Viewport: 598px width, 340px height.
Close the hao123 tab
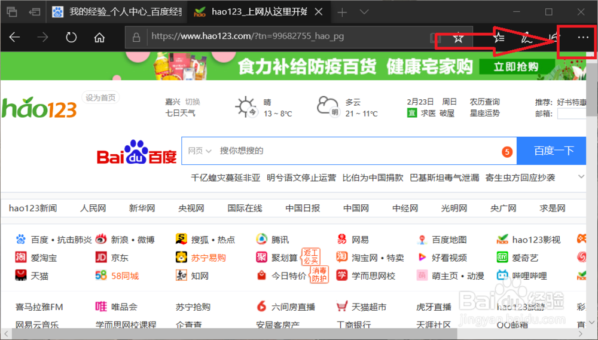(x=319, y=12)
